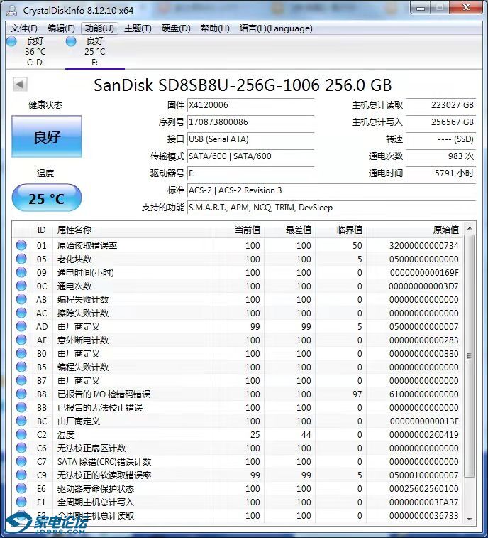Click the 属性名称 column header
Viewport: 488px width, 538px height.
[x=133, y=230]
